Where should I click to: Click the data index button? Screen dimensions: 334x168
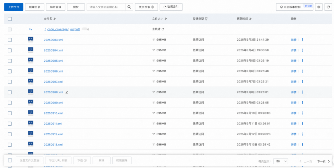coord(171,7)
